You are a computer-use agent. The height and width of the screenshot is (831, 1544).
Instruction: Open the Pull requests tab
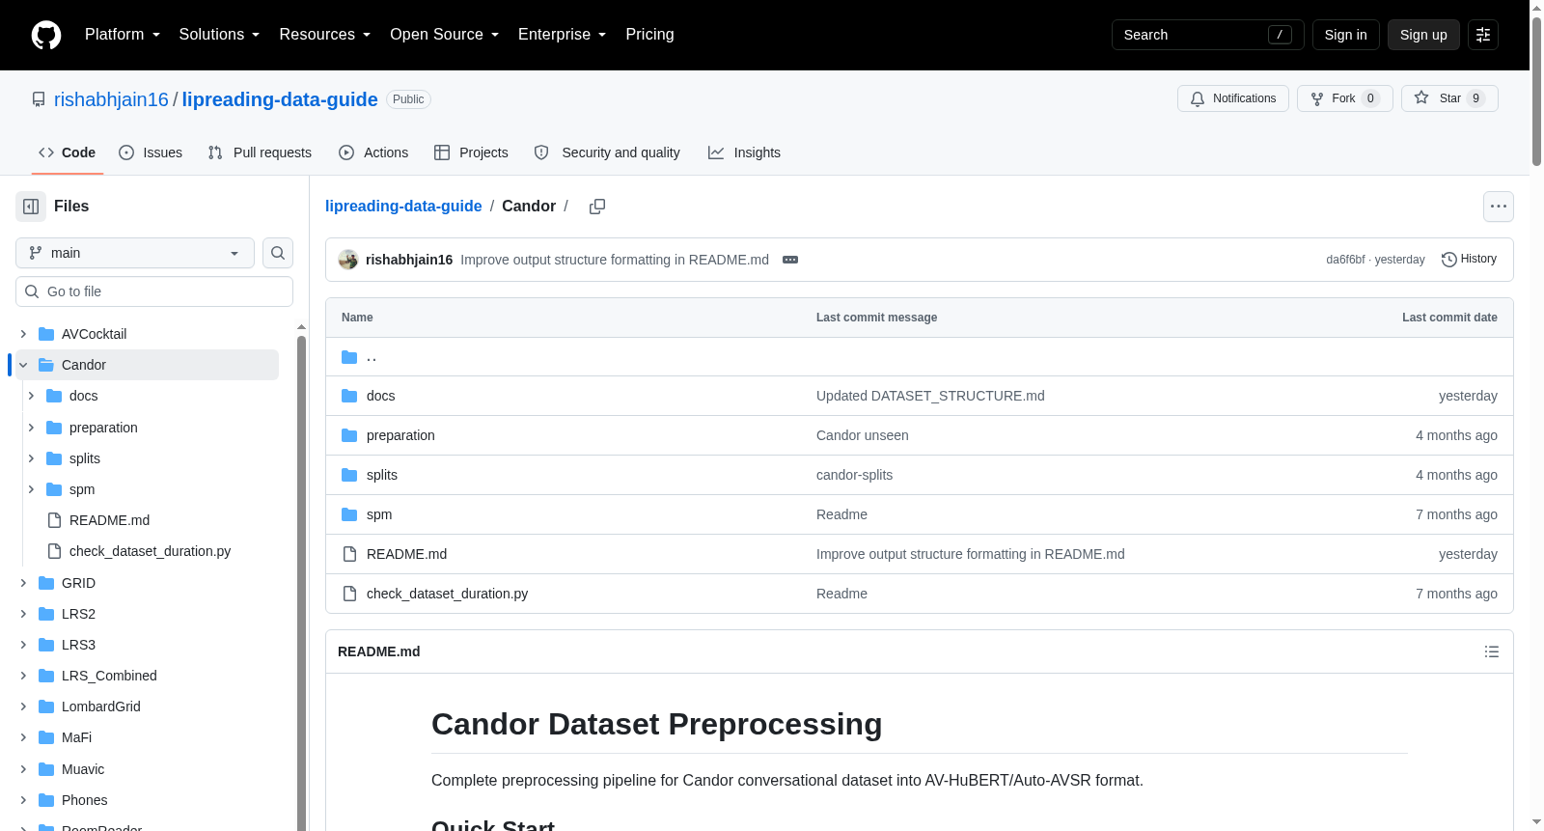tap(260, 152)
